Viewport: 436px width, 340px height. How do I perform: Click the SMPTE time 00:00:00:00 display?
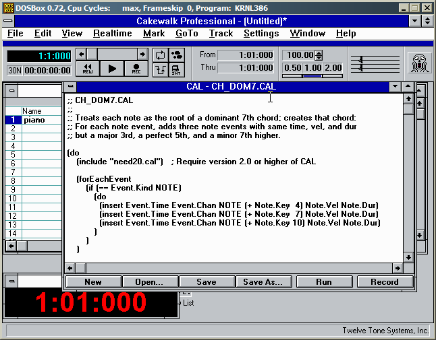click(x=47, y=71)
